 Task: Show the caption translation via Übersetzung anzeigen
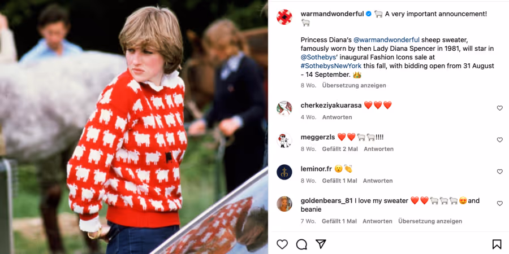pos(354,86)
